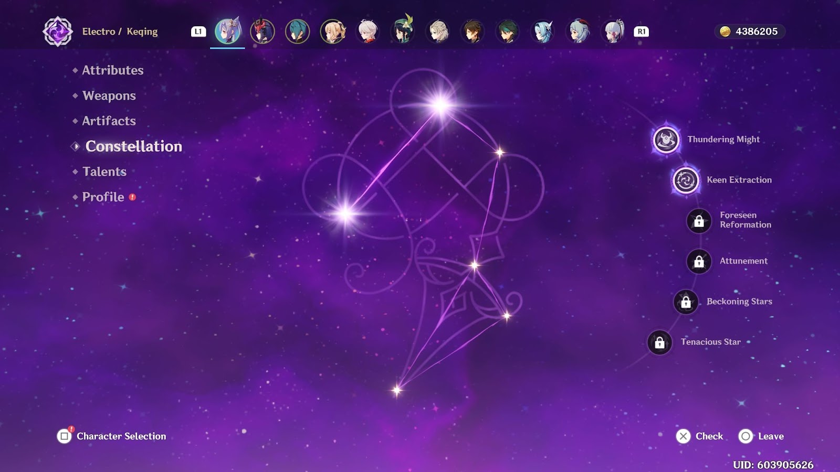Viewport: 840px width, 472px height.
Task: Select the locked Attunement constellation icon
Action: (x=699, y=261)
